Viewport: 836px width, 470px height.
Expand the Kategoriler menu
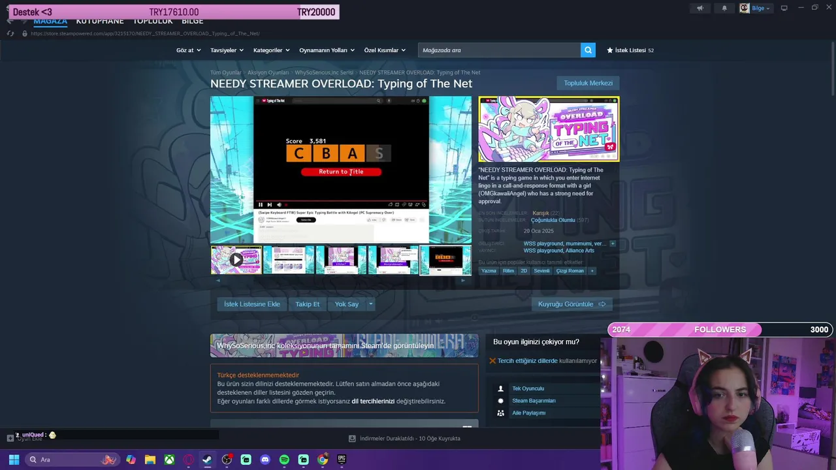point(271,50)
